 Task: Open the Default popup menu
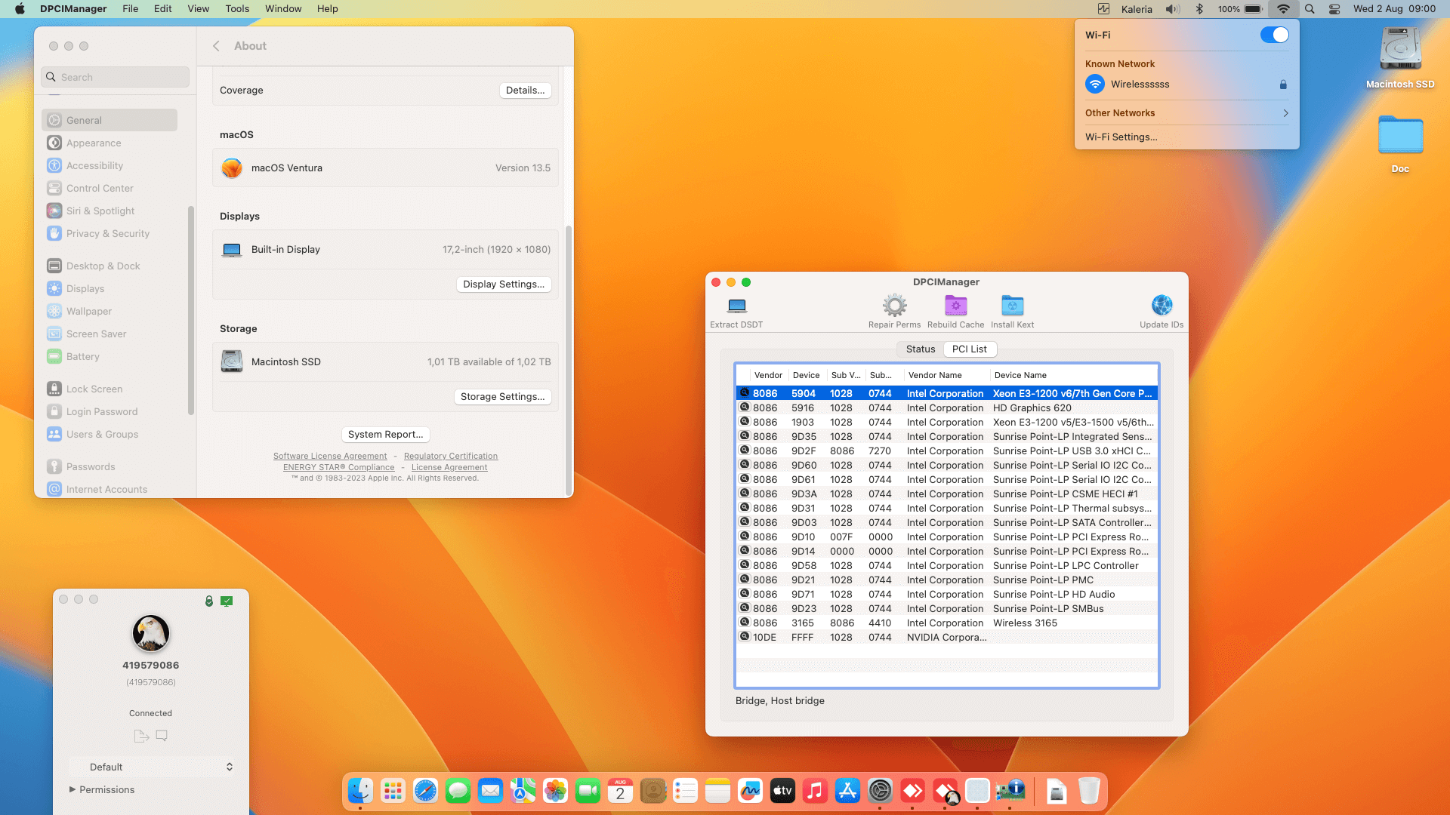coord(151,767)
